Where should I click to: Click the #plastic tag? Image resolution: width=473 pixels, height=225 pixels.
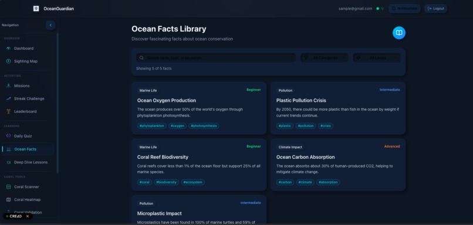285,126
